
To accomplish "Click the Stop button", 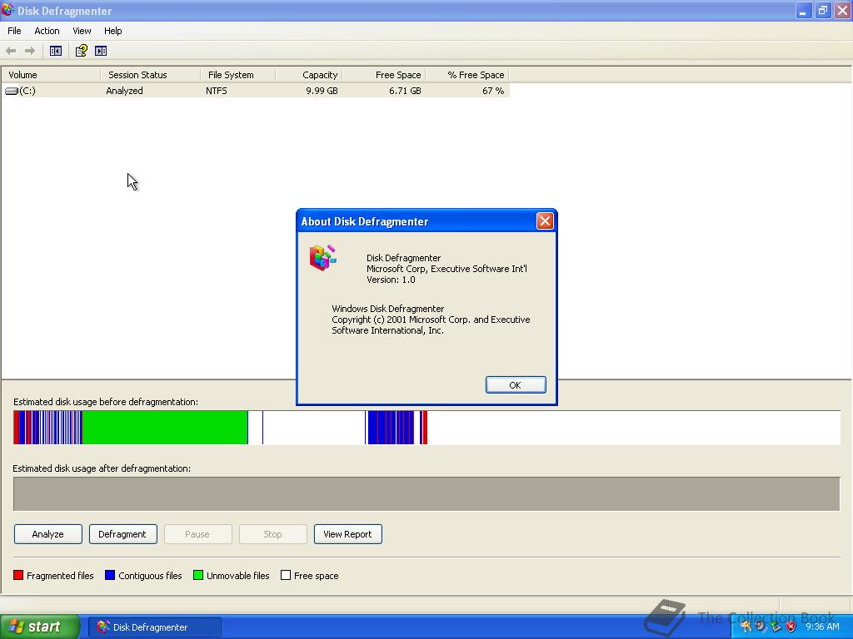I will (x=273, y=534).
